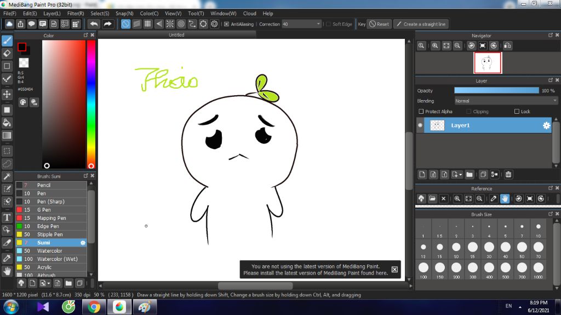561x315 pixels.
Task: Click the Redo arrow in toolbar
Action: pyautogui.click(x=107, y=24)
